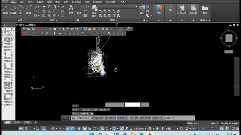Toggle grid display in status bar

tap(26, 129)
